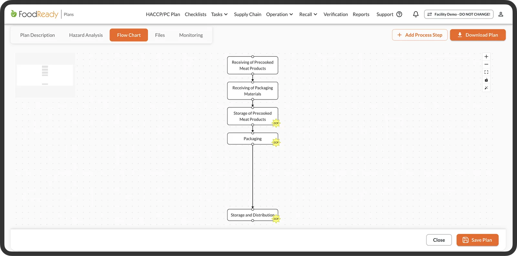Select the Storage and Distribution node

(x=253, y=215)
